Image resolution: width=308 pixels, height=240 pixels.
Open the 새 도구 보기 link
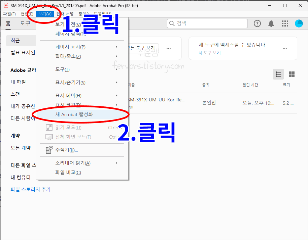[209, 53]
